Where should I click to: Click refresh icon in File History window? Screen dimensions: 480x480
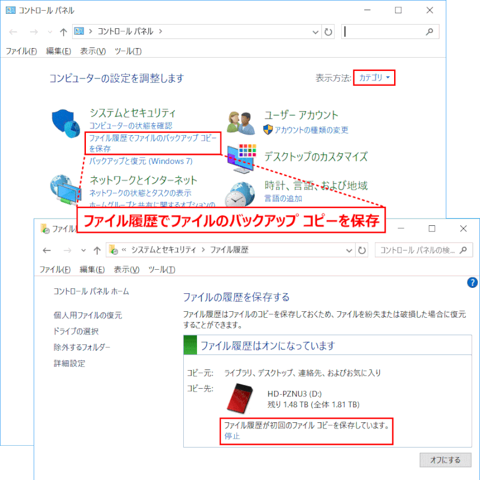click(x=362, y=251)
